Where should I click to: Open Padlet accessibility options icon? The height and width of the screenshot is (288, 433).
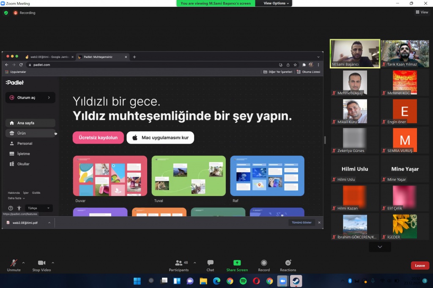[19, 208]
